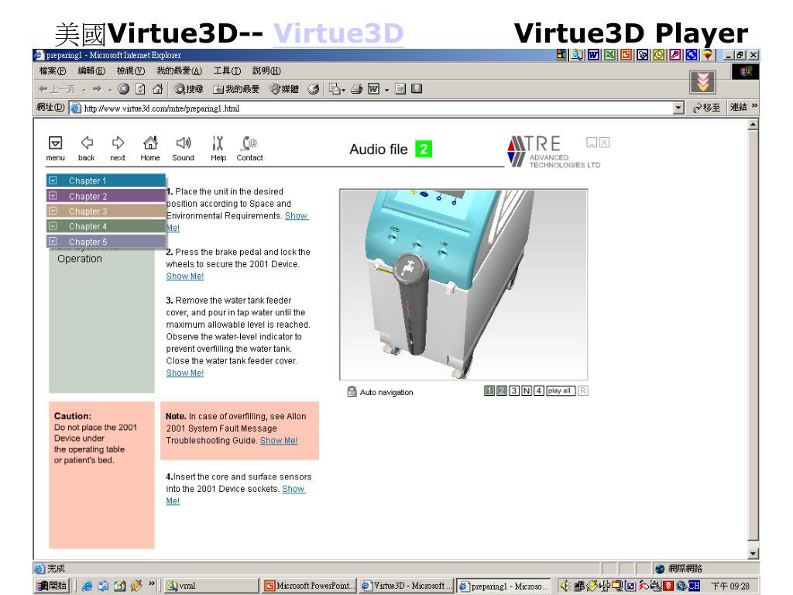Click Show Me! link for step 2
This screenshot has height=595, width=793.
(x=184, y=277)
